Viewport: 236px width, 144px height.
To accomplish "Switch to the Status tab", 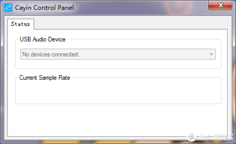I will pyautogui.click(x=20, y=24).
